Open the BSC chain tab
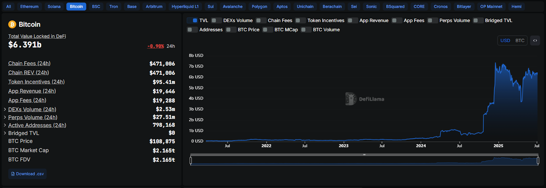546x188 pixels. point(96,6)
